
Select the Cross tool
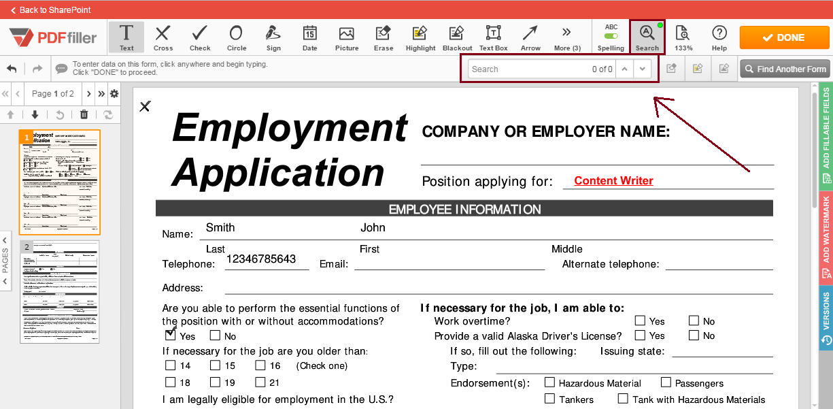click(163, 37)
